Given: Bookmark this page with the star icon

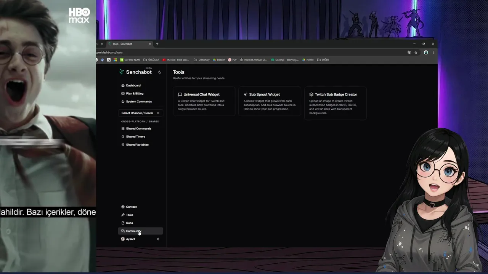Looking at the screenshot, I should pos(416,53).
